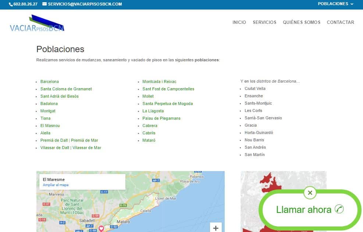
Task: Open the Santa Coloma de Gramanet link
Action: 66,89
